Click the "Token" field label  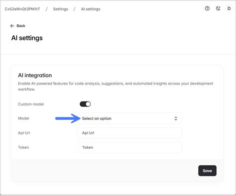coord(23,147)
